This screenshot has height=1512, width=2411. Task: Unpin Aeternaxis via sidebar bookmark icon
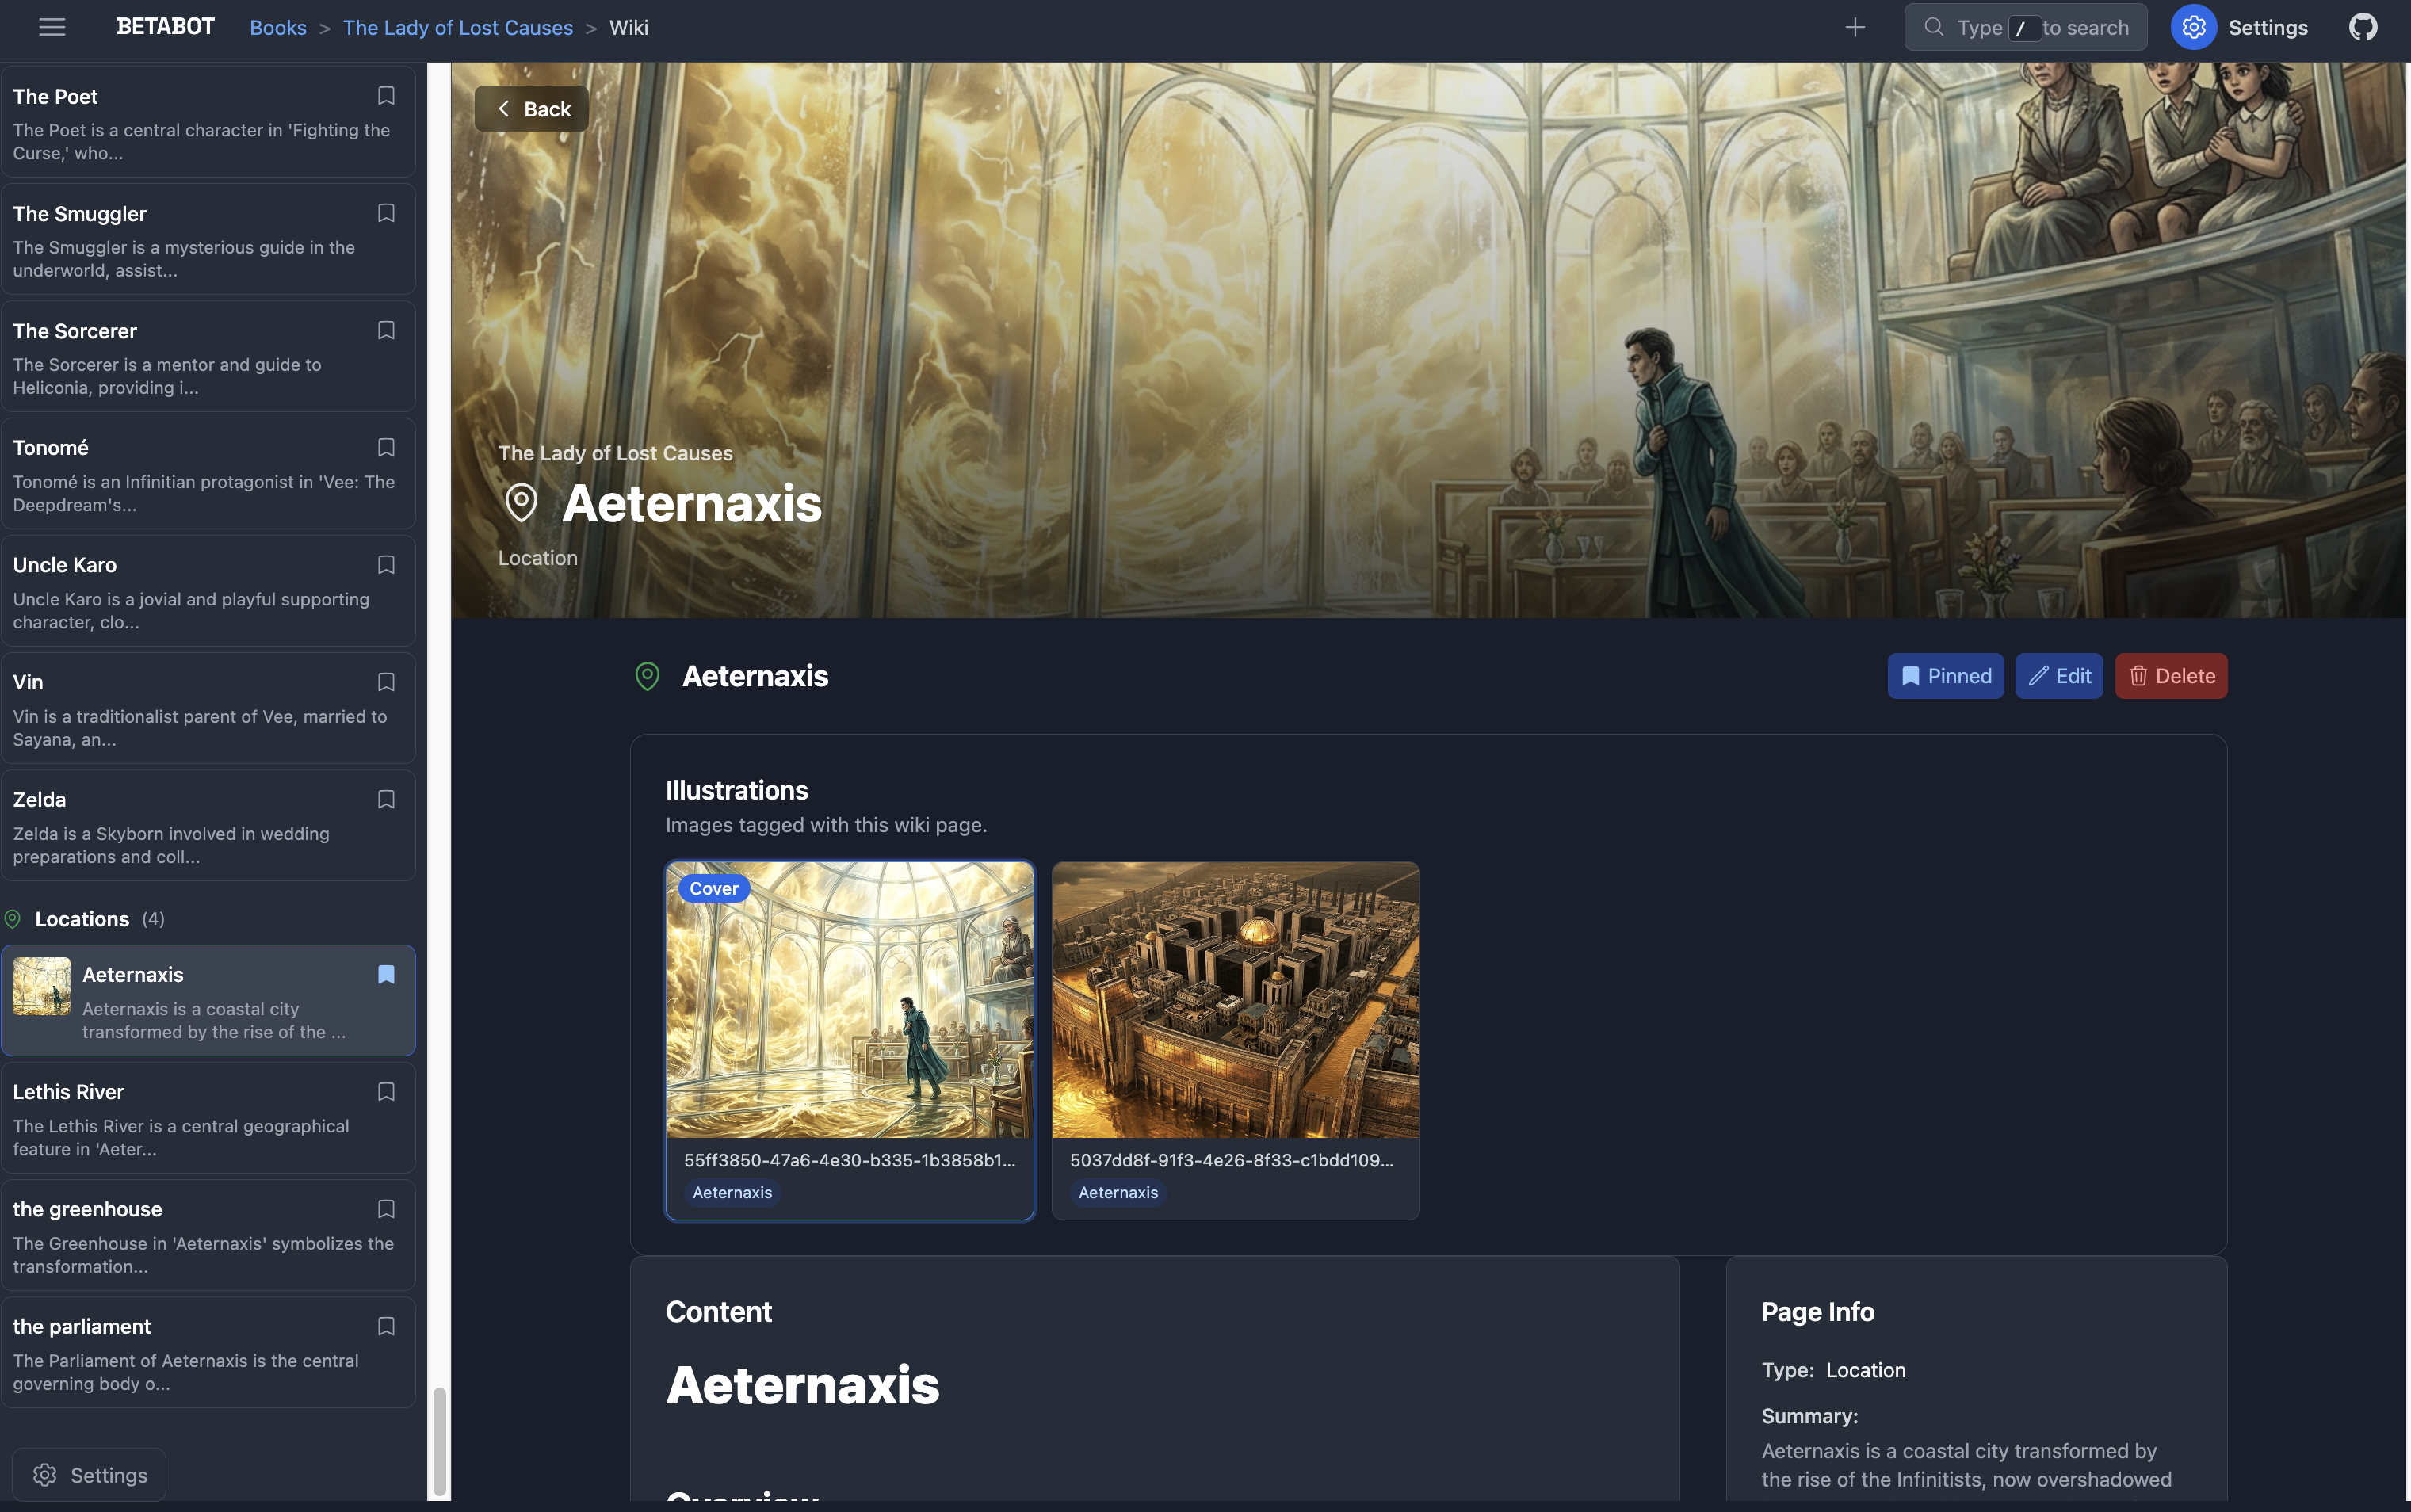[386, 974]
